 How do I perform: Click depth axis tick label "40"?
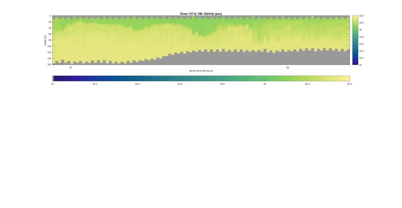50,28
